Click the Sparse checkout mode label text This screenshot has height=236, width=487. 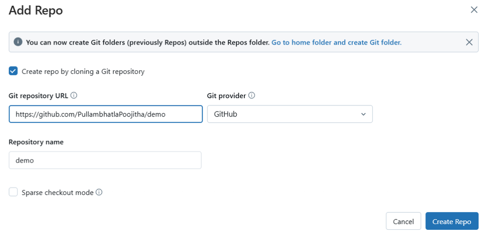57,192
